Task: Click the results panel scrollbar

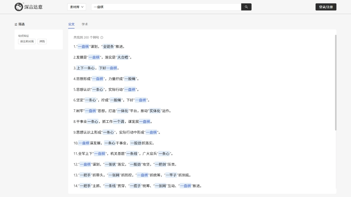Action: pyautogui.click(x=335, y=88)
